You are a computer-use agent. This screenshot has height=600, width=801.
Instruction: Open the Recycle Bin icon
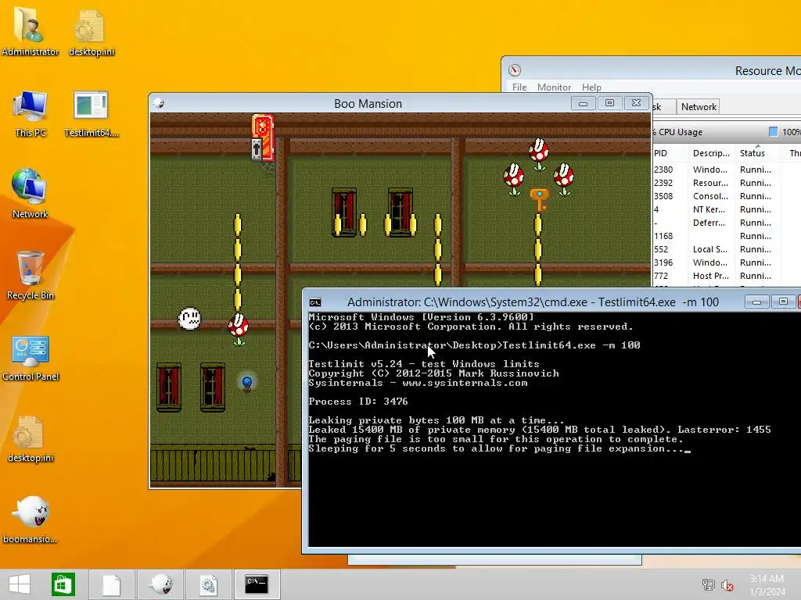31,276
